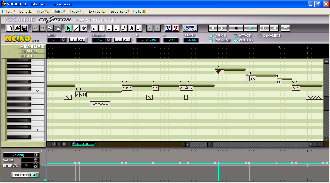Open the Lyrics menu
Image resolution: width=330 pixels, height=183 pixels.
(97, 11)
